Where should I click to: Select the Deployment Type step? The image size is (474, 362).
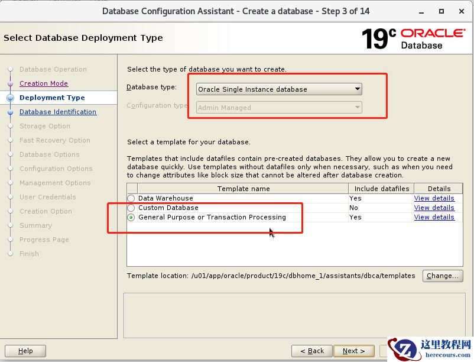[x=52, y=98]
